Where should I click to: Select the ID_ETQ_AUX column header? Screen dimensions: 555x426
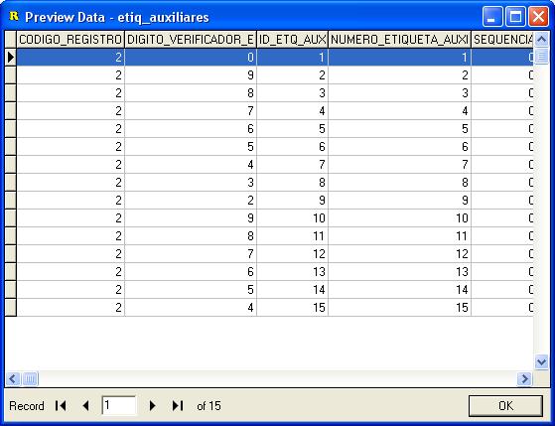[x=292, y=40]
